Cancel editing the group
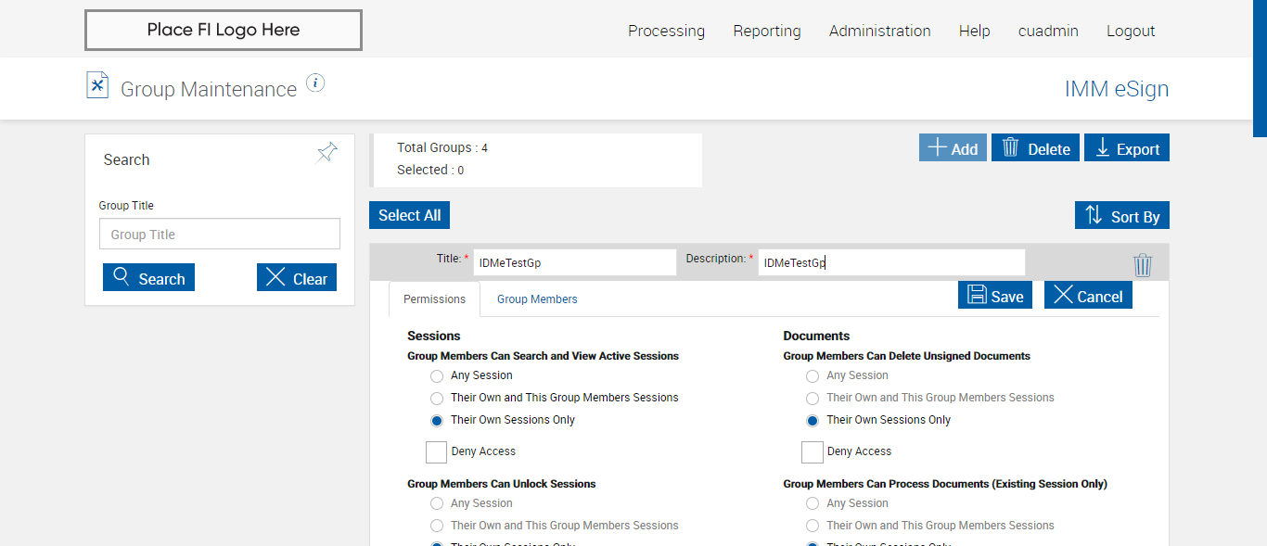 tap(1088, 296)
